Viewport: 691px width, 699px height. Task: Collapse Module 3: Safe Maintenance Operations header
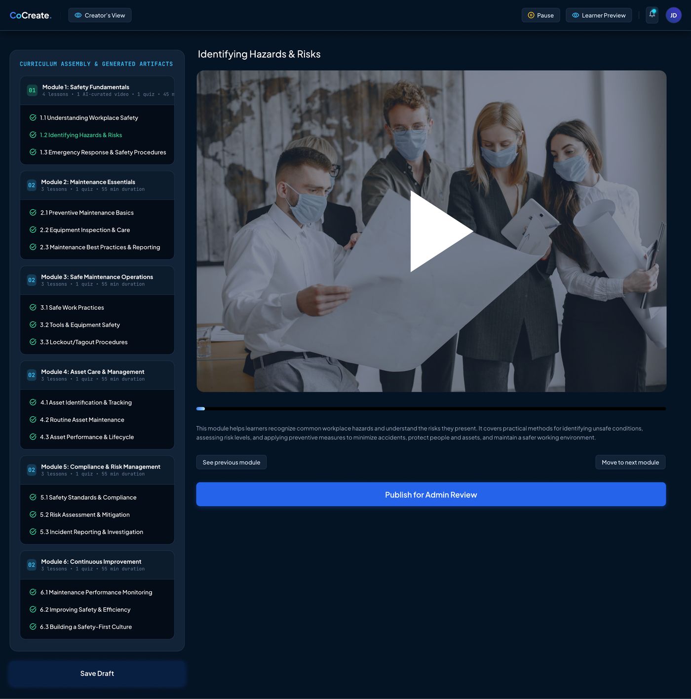(x=97, y=280)
